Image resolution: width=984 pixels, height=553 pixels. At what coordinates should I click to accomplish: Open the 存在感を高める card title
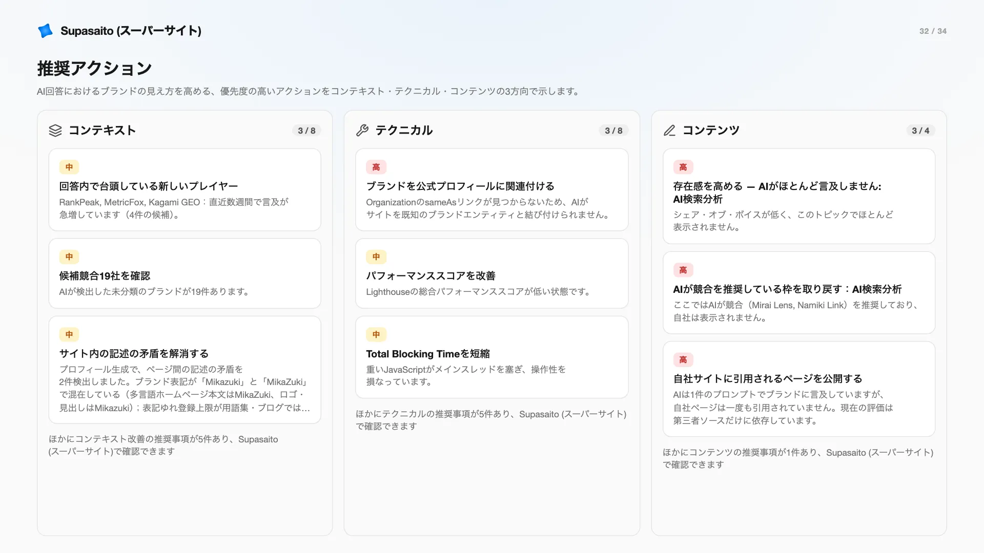tap(777, 193)
